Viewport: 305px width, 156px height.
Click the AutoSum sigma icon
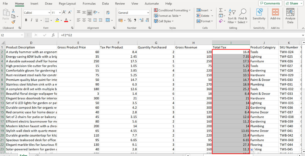[x=221, y=10]
